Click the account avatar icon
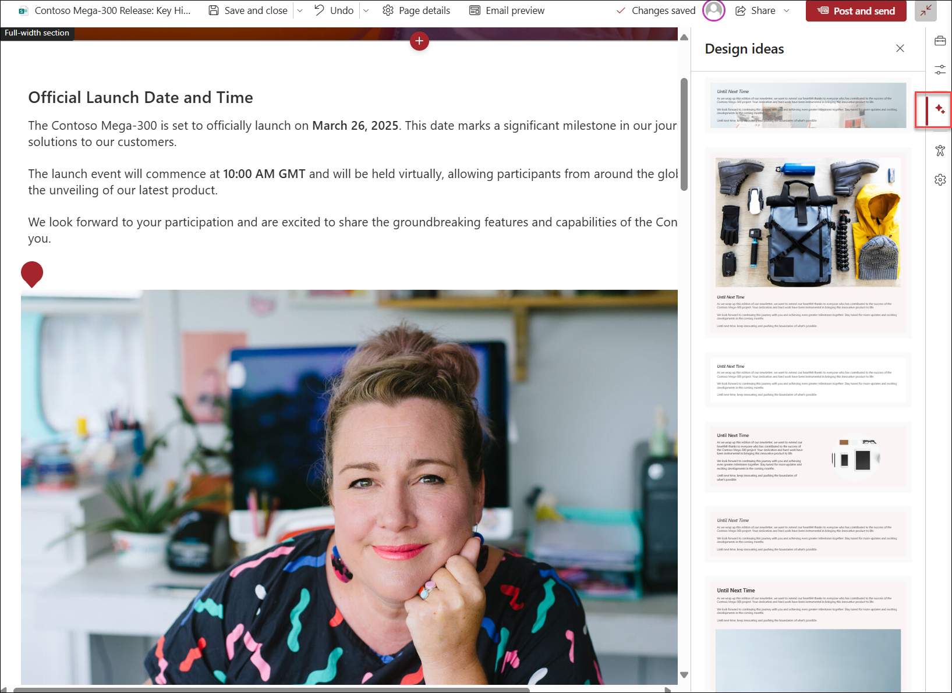 pos(713,10)
